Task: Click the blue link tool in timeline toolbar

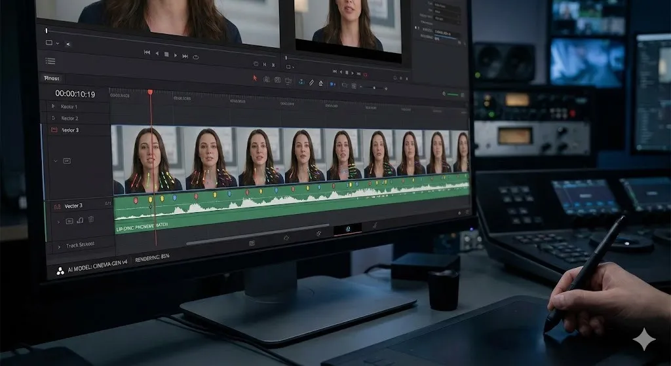Action: 301,82
